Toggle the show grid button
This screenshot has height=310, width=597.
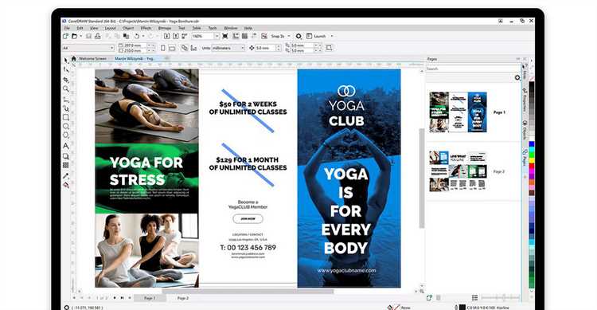click(245, 36)
